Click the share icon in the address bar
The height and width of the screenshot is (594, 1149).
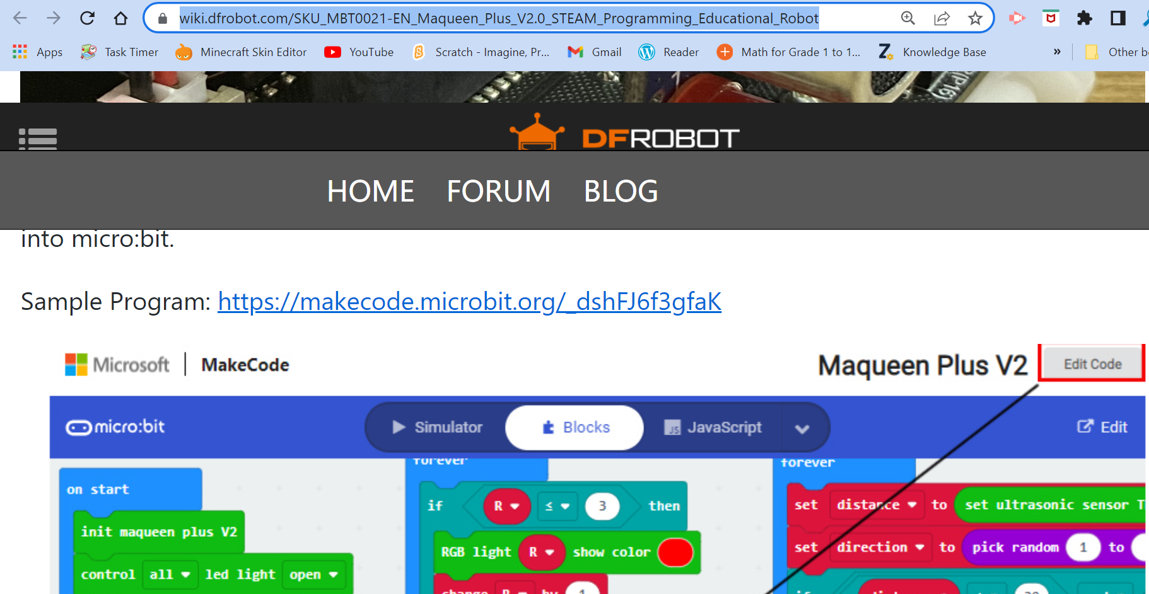click(942, 18)
